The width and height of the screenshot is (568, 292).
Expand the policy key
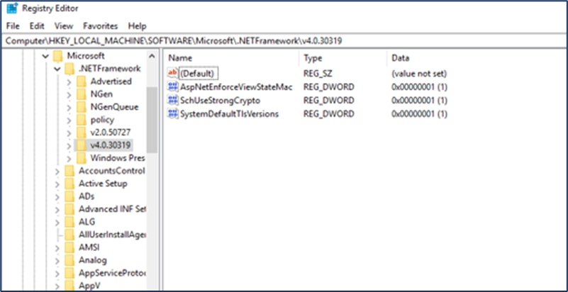coord(69,120)
